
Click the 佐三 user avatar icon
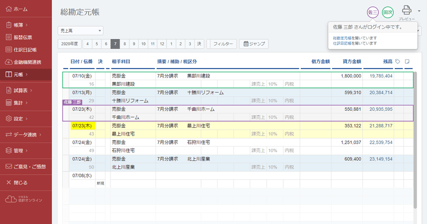coord(372,12)
